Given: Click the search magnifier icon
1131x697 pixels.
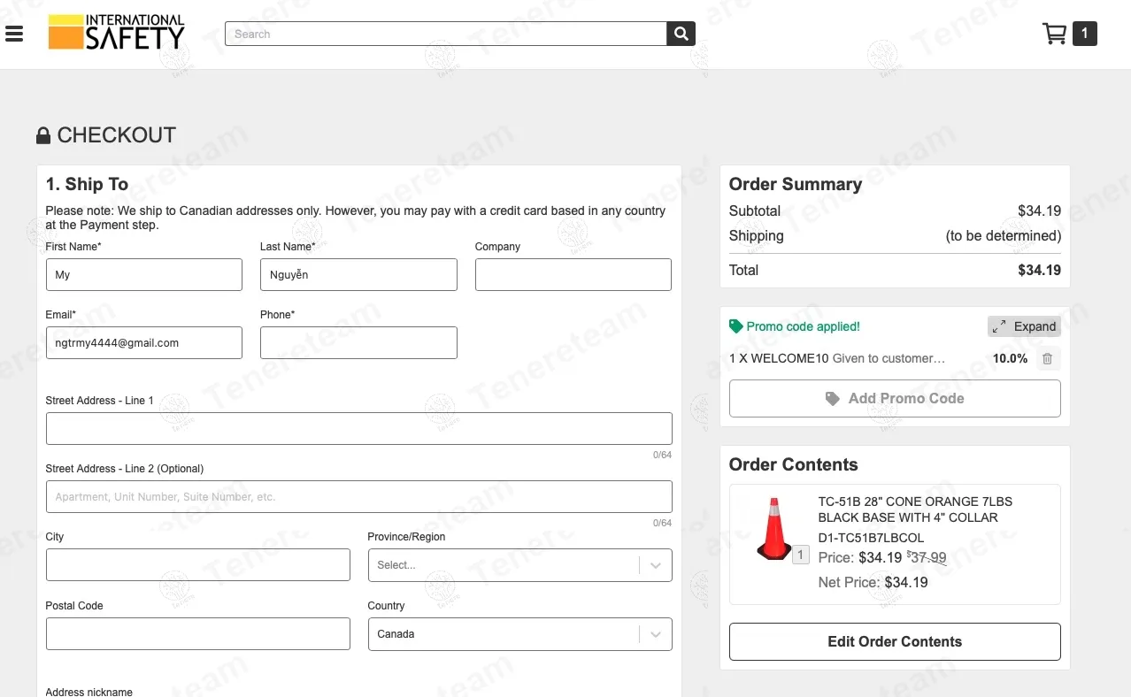Looking at the screenshot, I should pos(681,34).
